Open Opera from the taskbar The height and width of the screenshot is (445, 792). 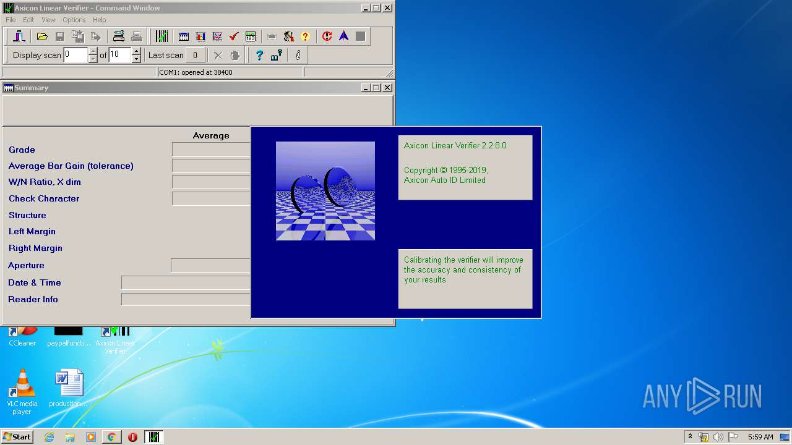click(132, 437)
